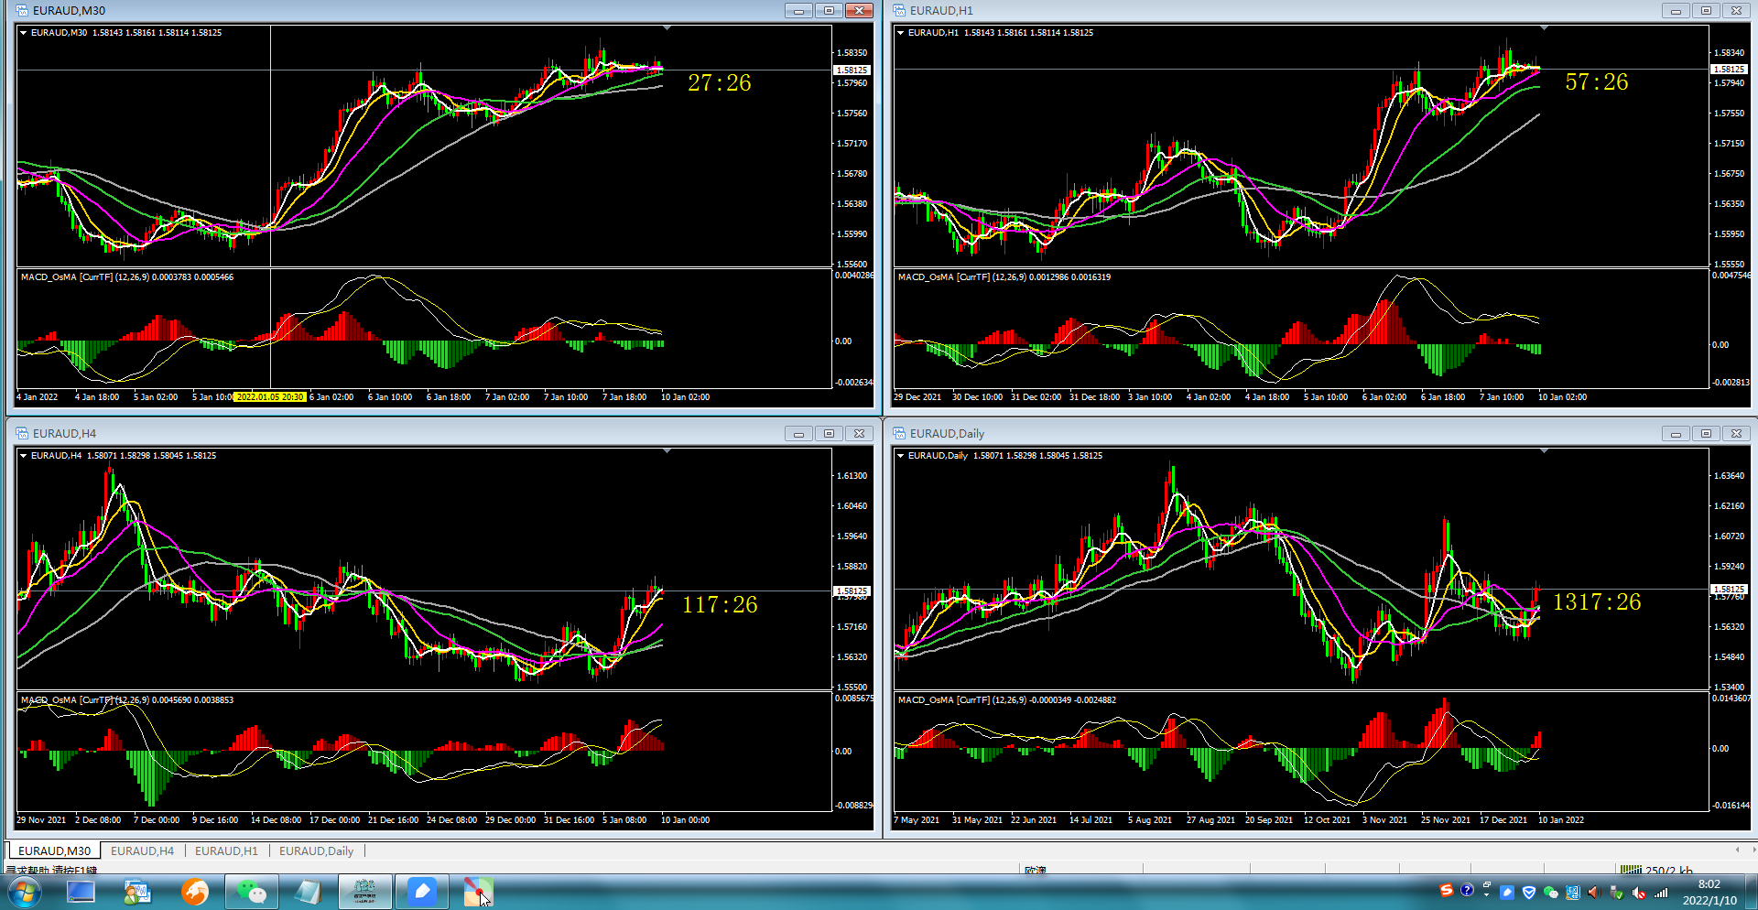Click the 1.58125 price label on M30 chart

[852, 70]
